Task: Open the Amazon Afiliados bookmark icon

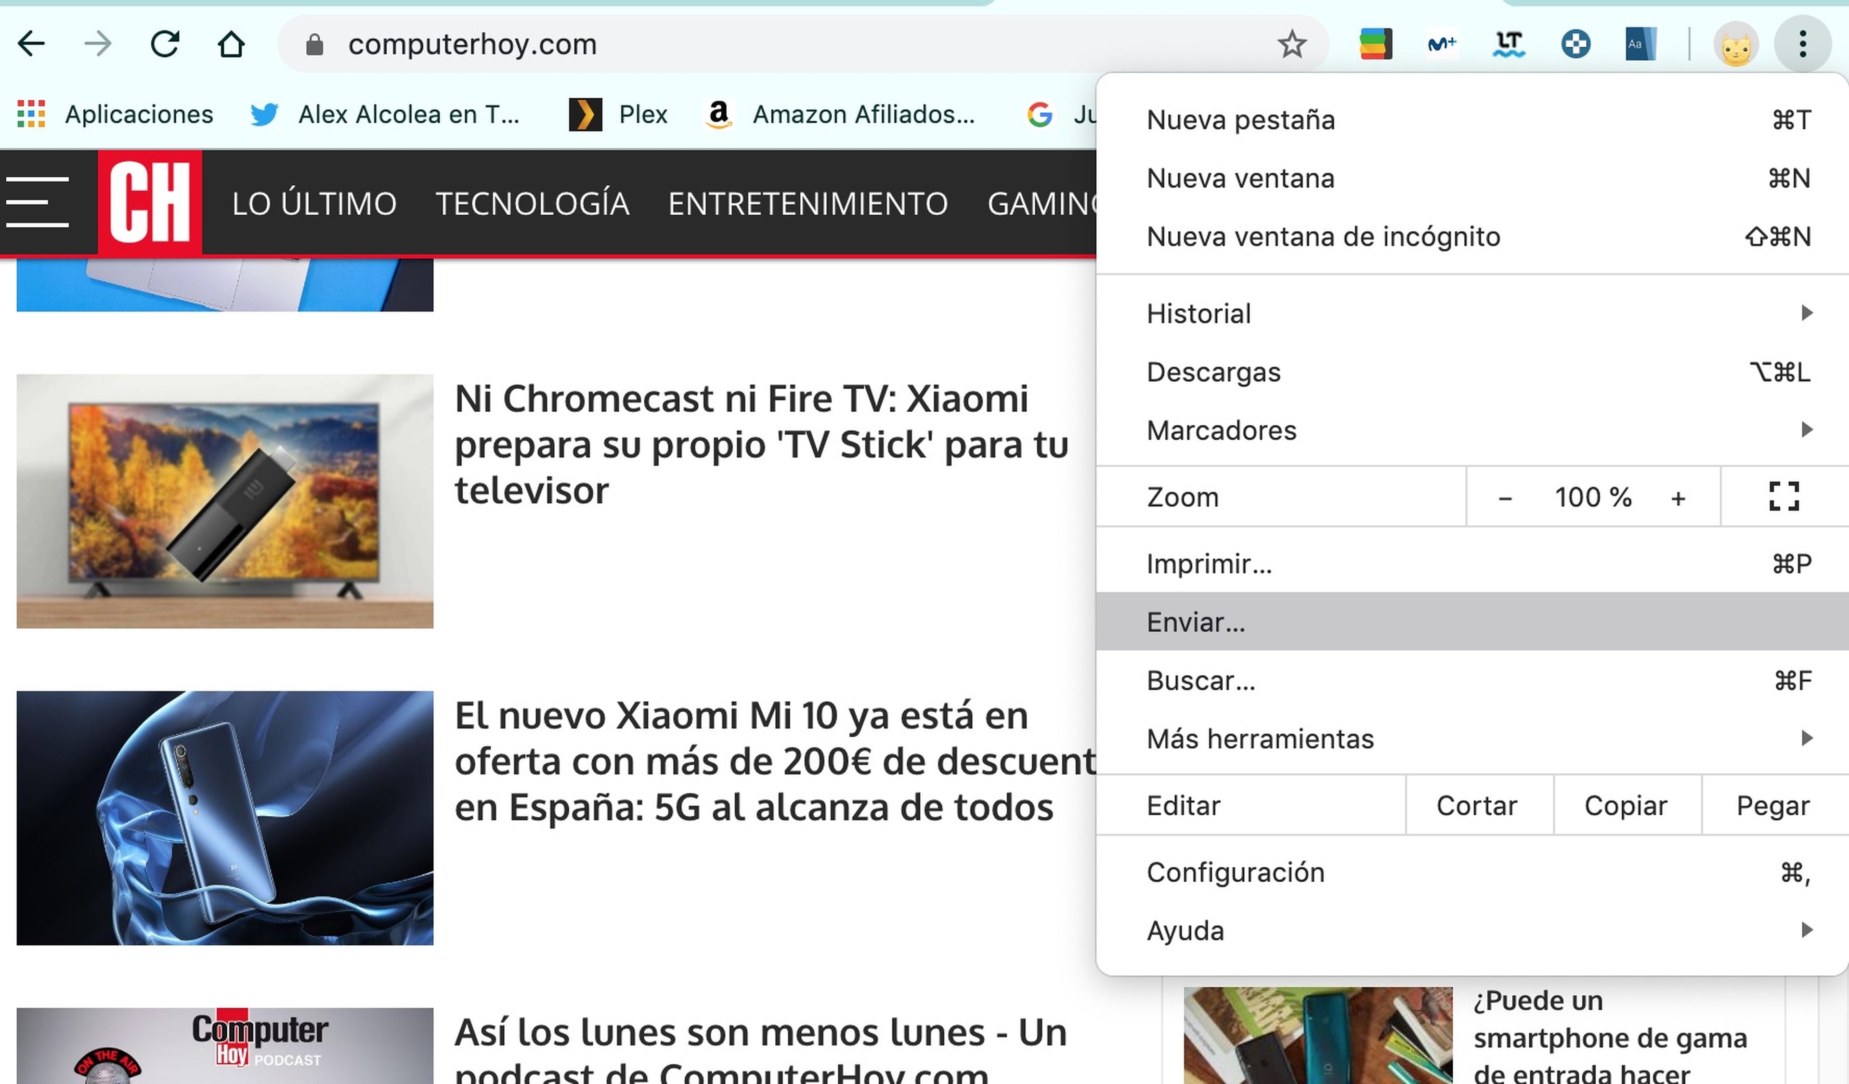Action: coord(718,115)
